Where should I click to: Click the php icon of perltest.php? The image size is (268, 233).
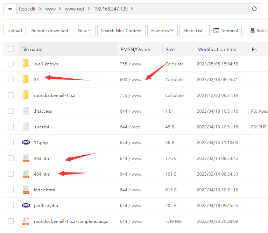pos(26,205)
